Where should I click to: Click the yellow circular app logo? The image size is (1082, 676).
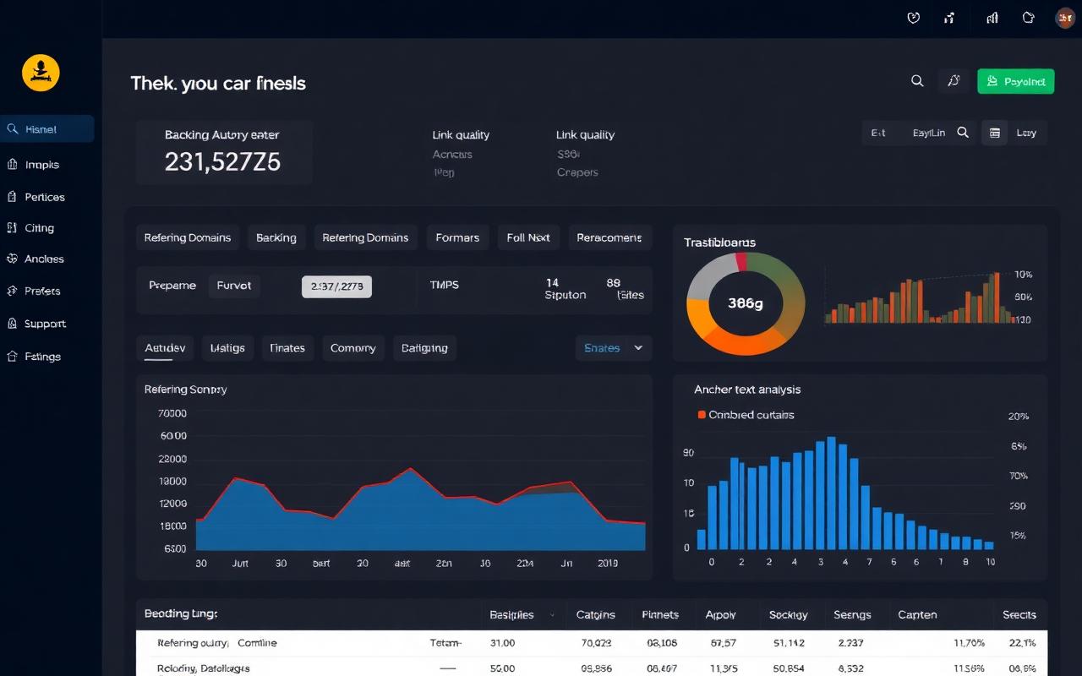point(41,73)
